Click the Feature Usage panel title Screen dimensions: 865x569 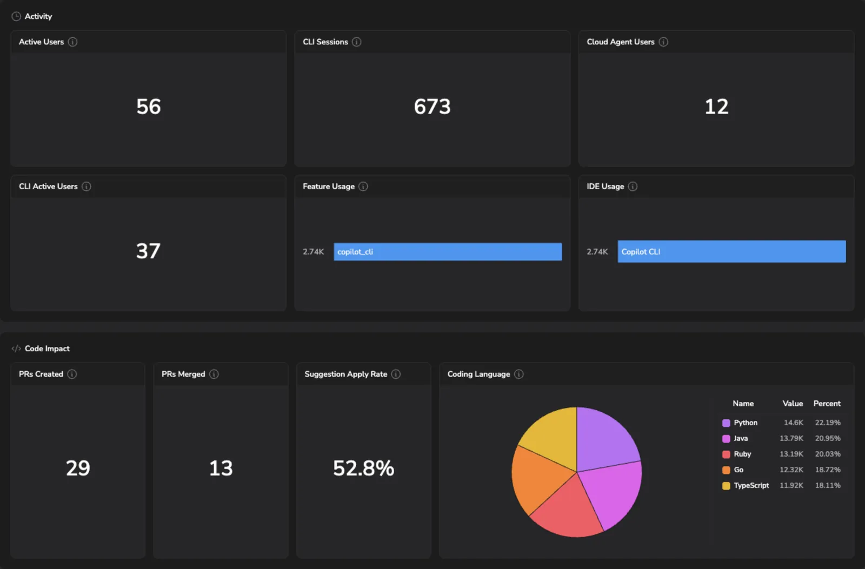click(x=329, y=186)
